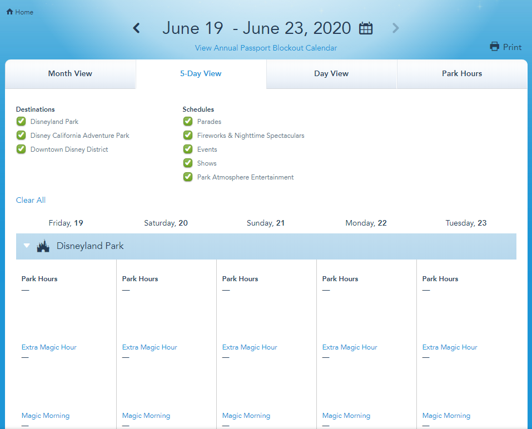Image resolution: width=532 pixels, height=429 pixels.
Task: Uncheck the Downtown Disney District checkbox
Action: 21,149
